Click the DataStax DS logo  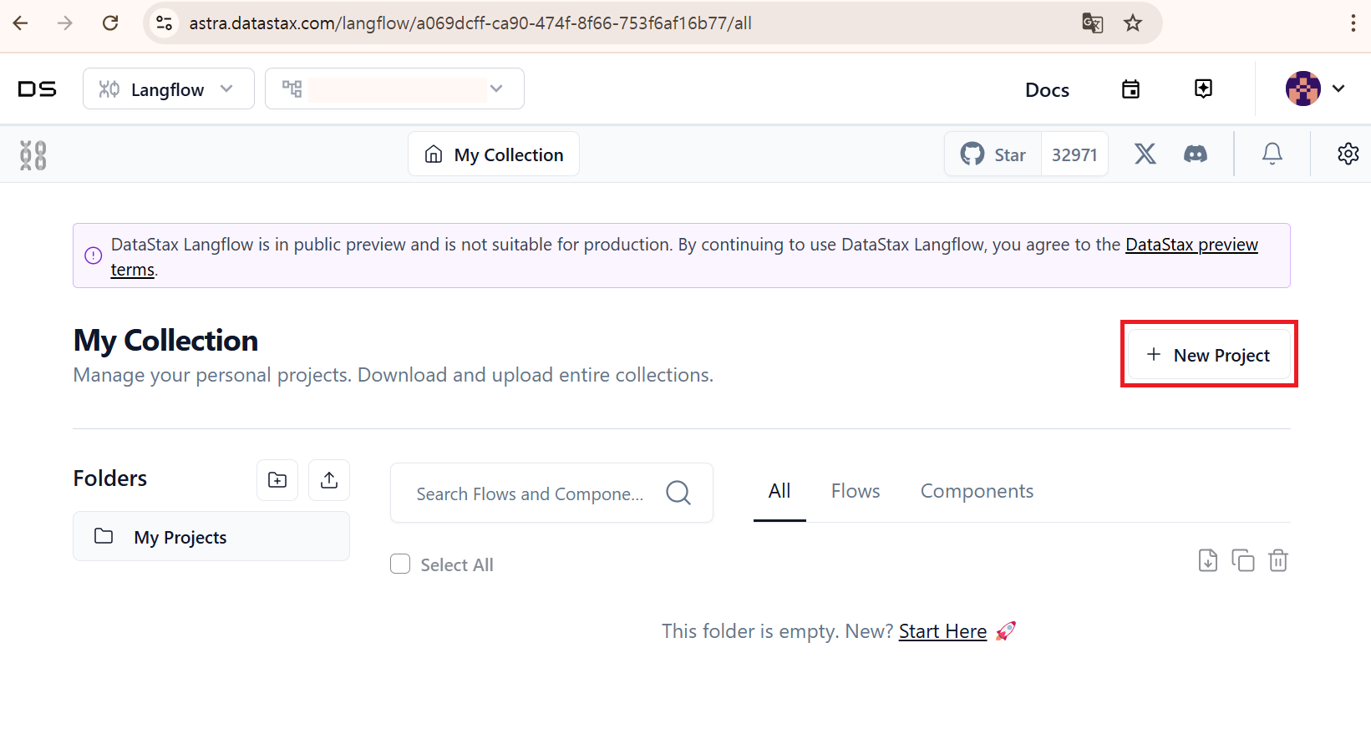pos(38,89)
